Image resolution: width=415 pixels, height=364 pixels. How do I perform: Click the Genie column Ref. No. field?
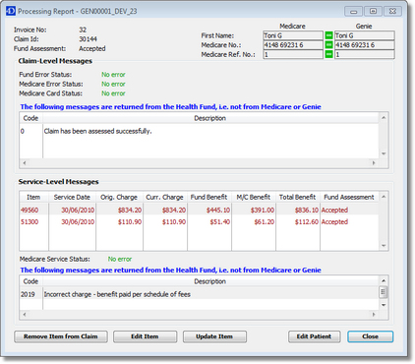tap(364, 54)
